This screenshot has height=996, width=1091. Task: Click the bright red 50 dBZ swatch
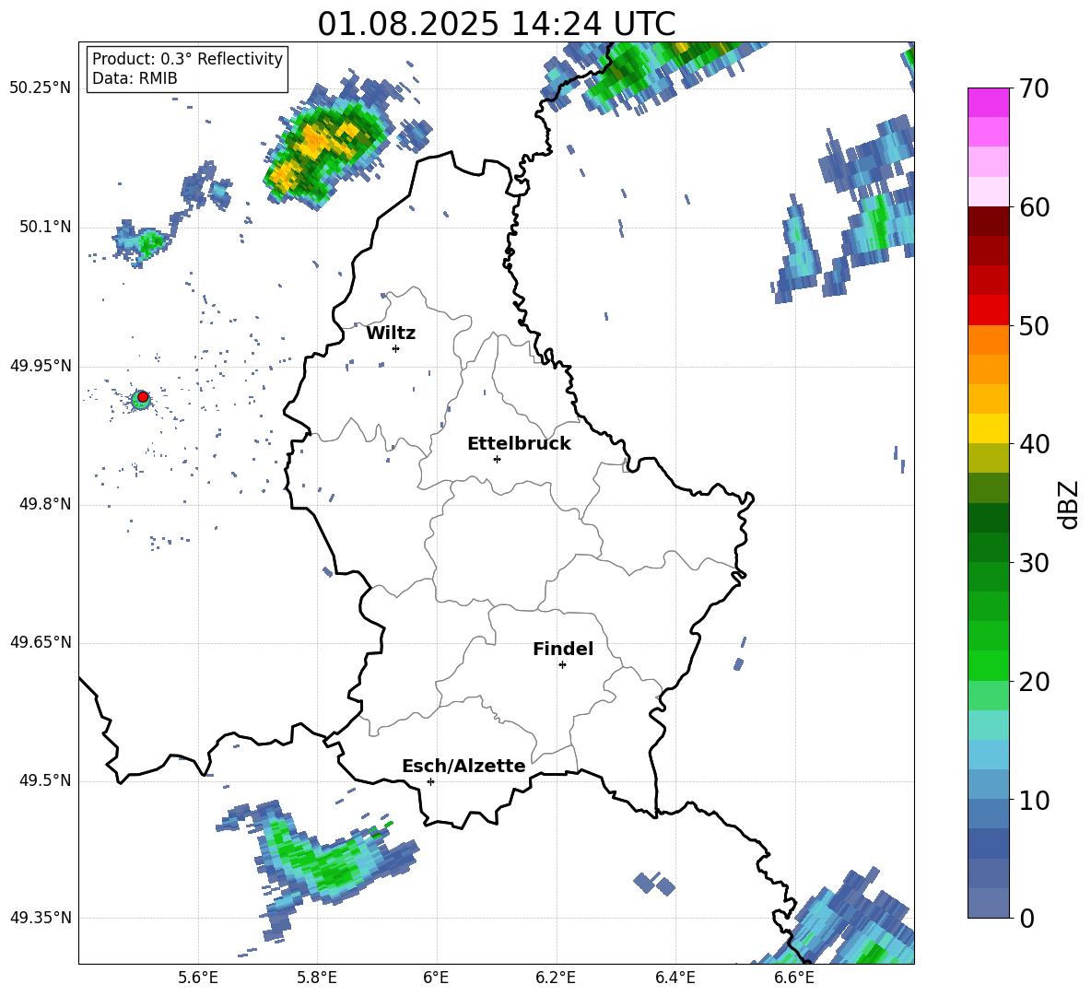coord(988,311)
